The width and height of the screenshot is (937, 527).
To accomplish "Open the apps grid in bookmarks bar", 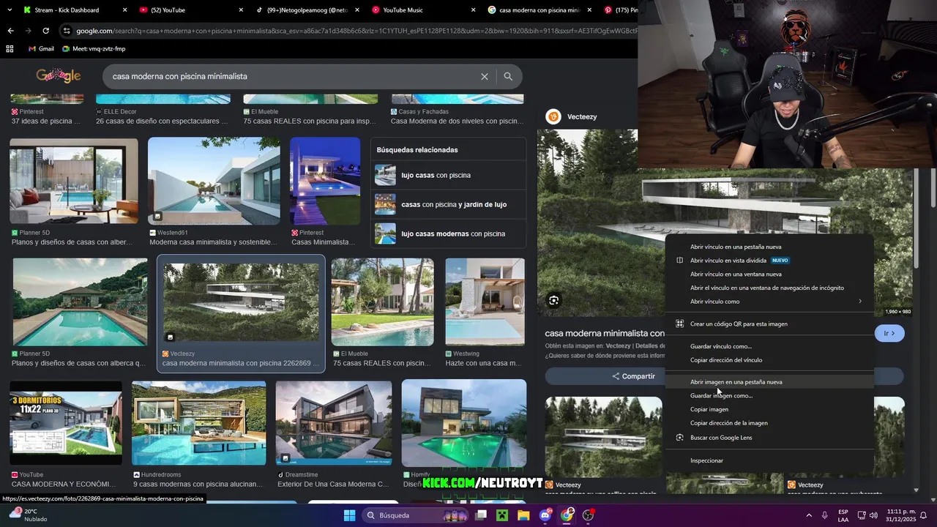I will (10, 48).
